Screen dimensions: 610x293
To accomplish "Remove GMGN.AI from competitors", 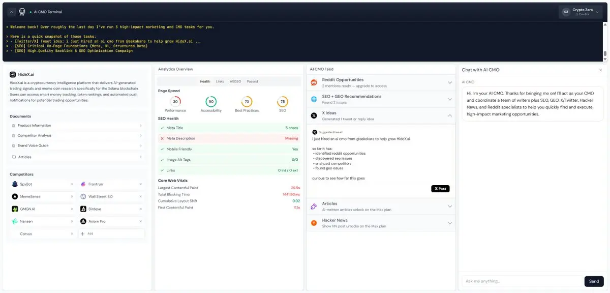I will click(x=72, y=209).
